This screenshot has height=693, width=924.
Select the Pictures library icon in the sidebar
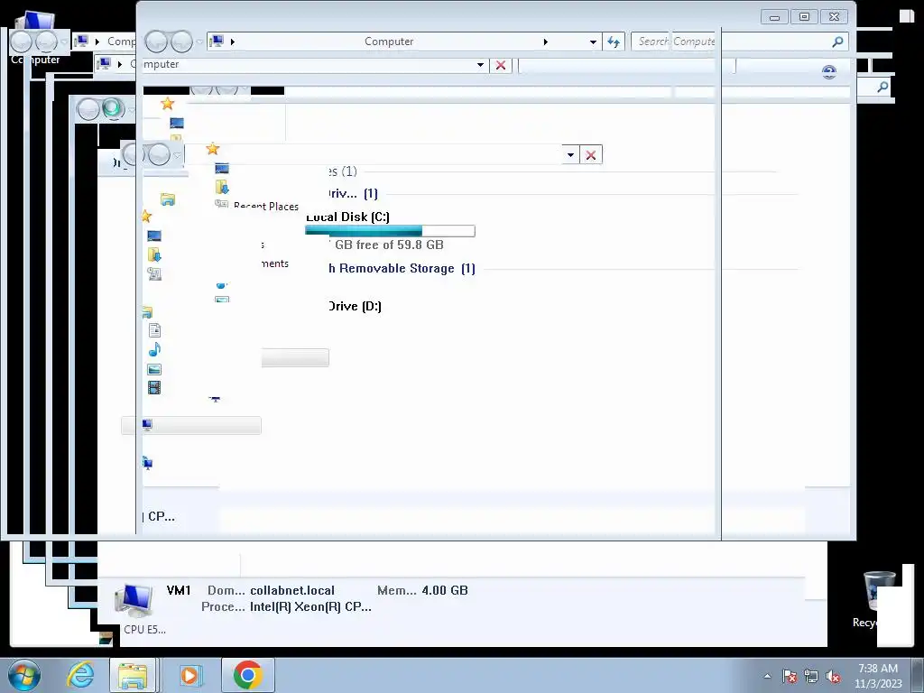tap(154, 369)
